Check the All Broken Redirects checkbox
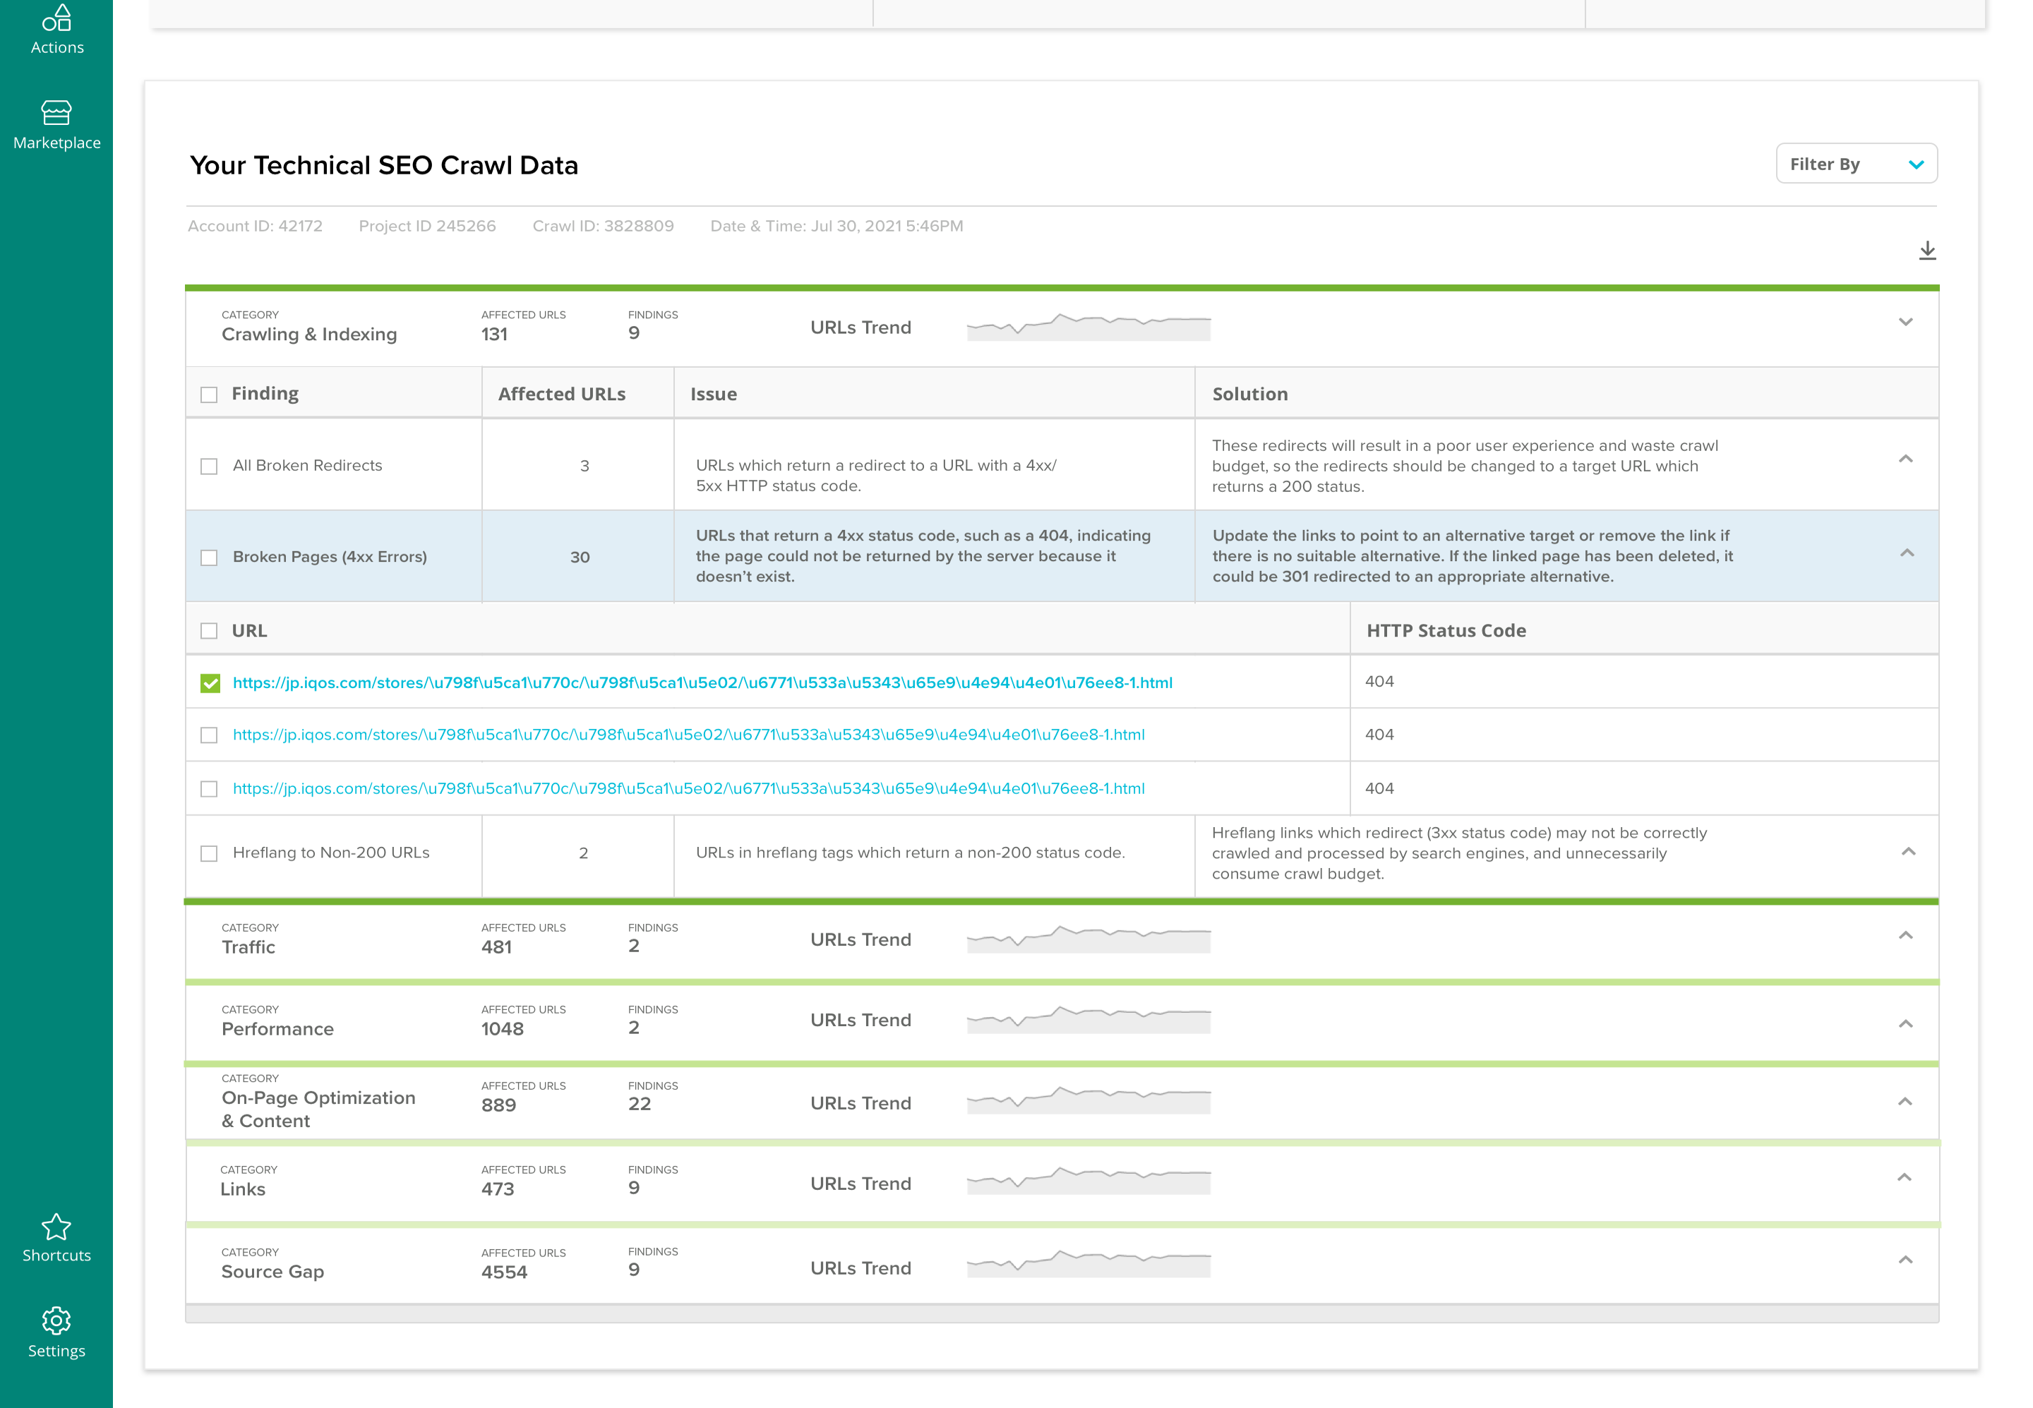This screenshot has height=1408, width=2033. pyautogui.click(x=209, y=466)
